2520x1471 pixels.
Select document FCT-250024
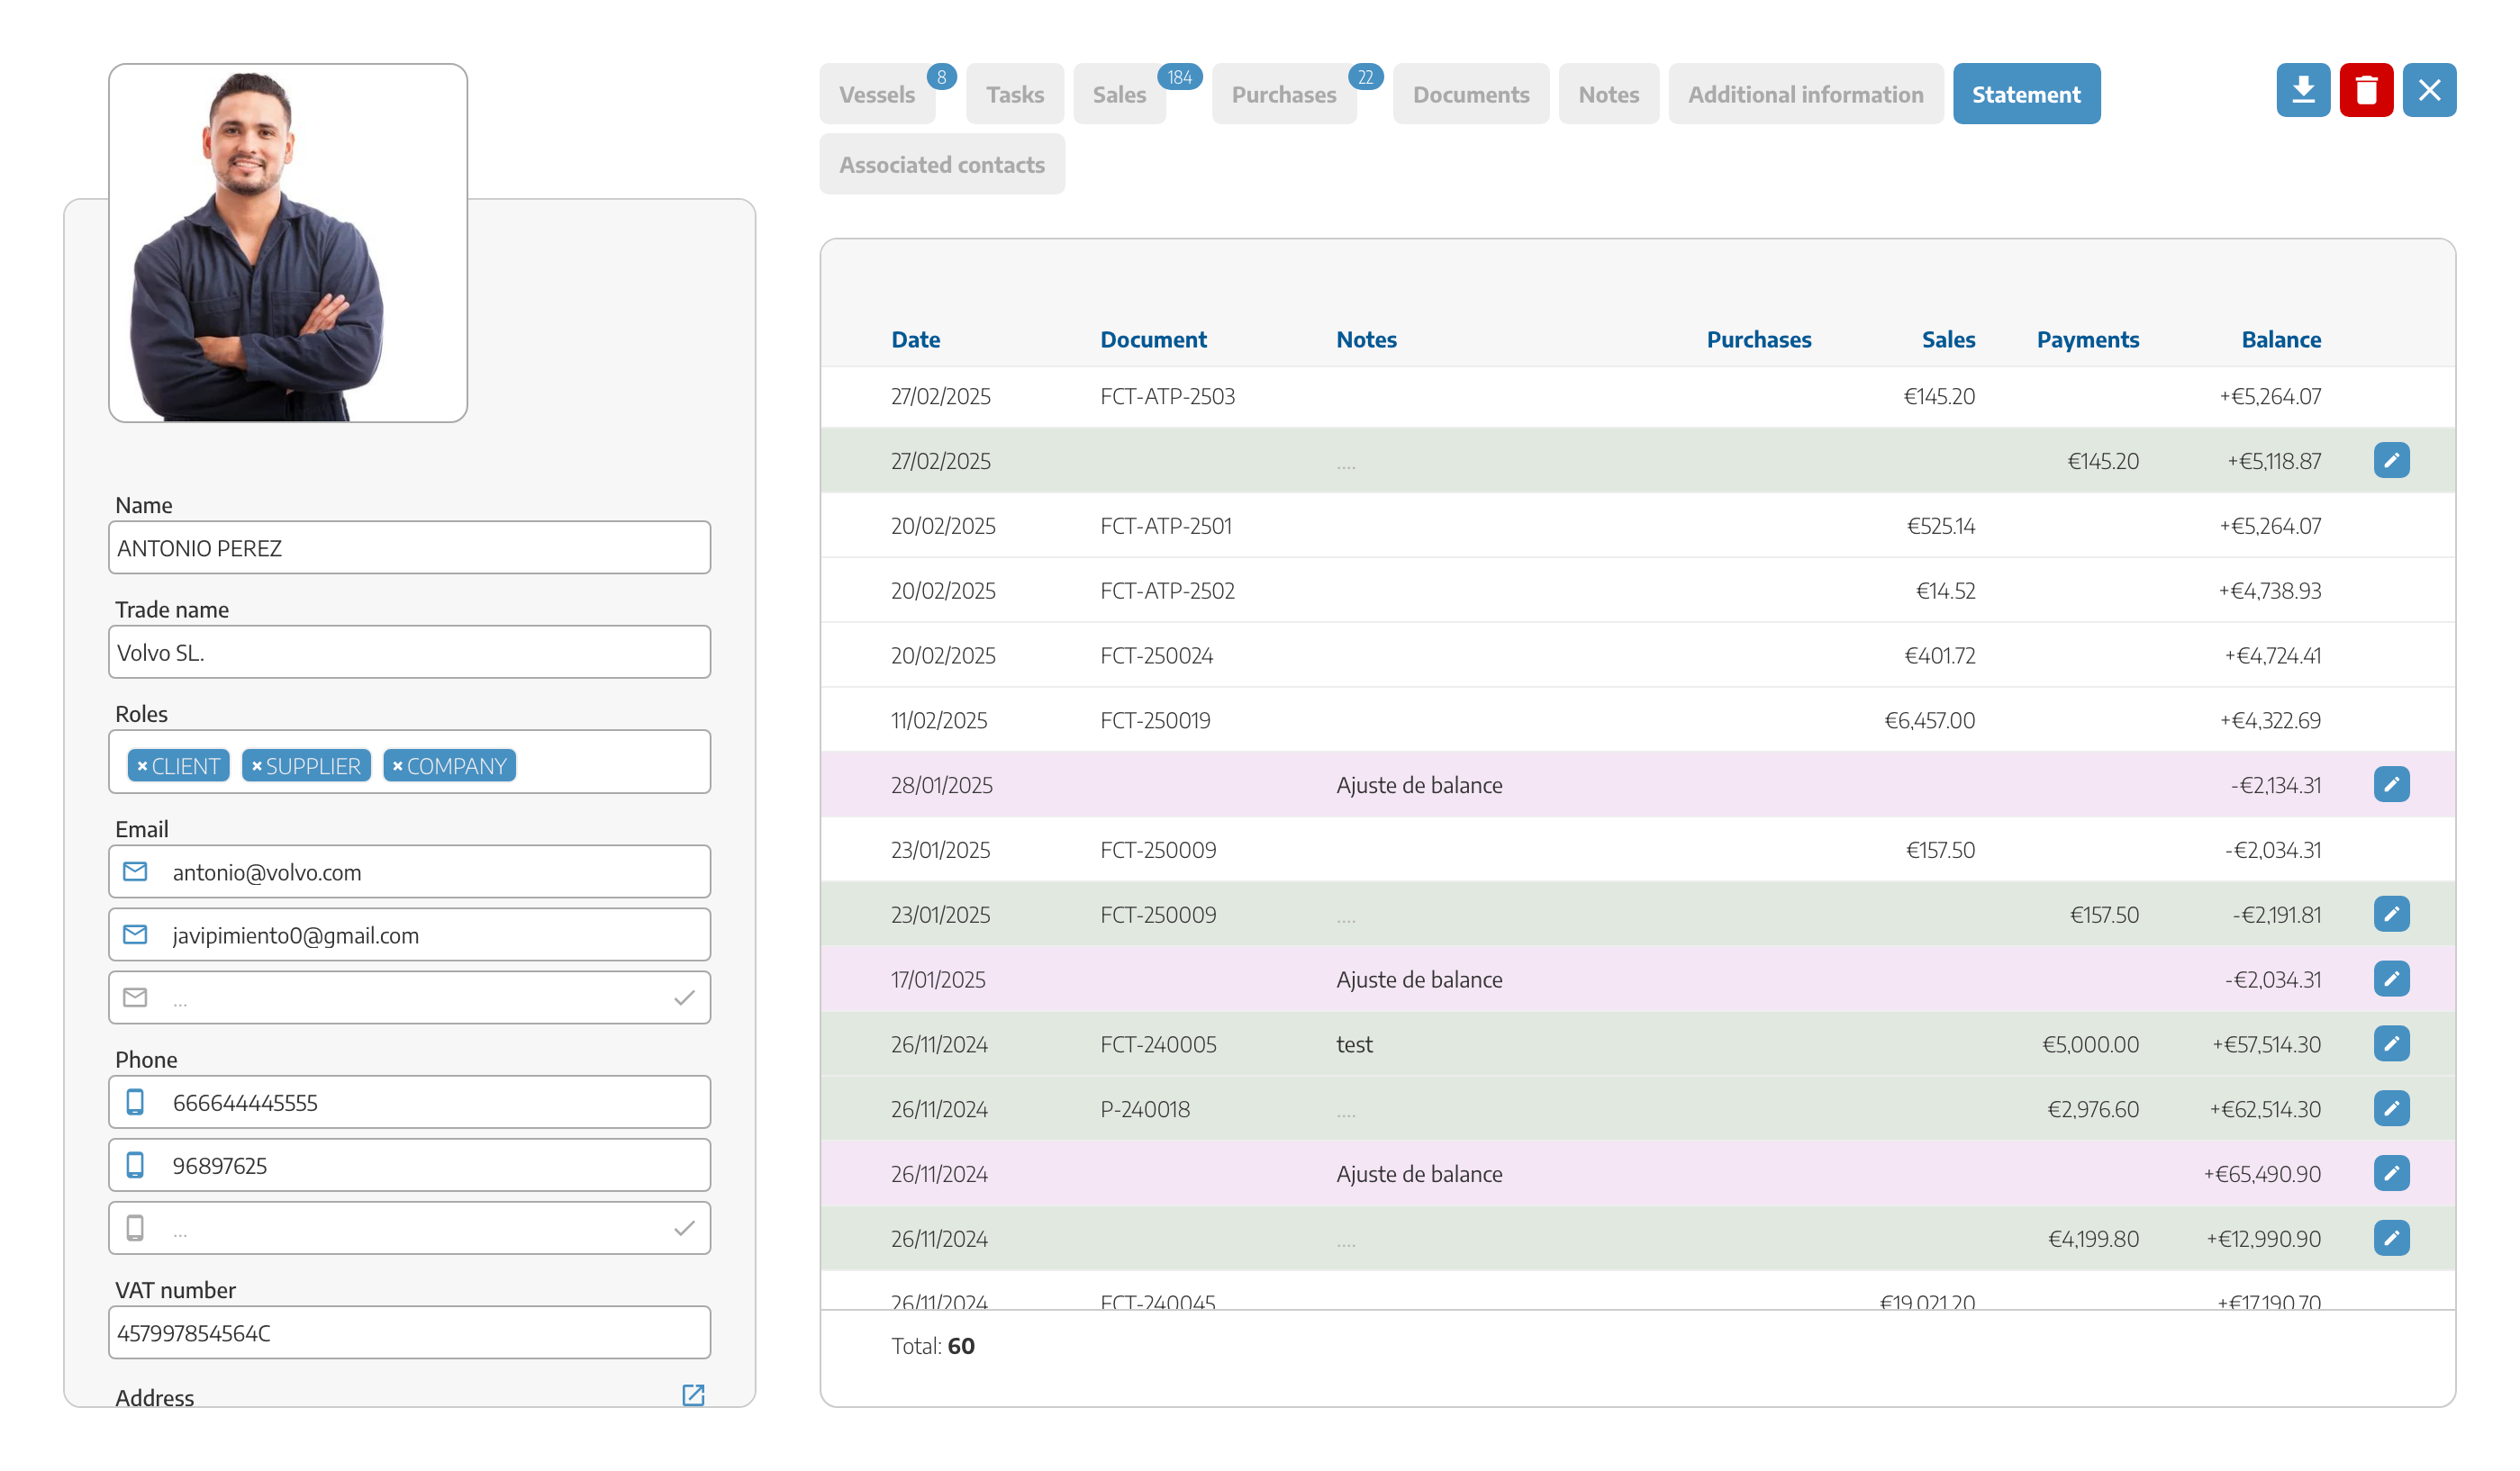(x=1156, y=655)
